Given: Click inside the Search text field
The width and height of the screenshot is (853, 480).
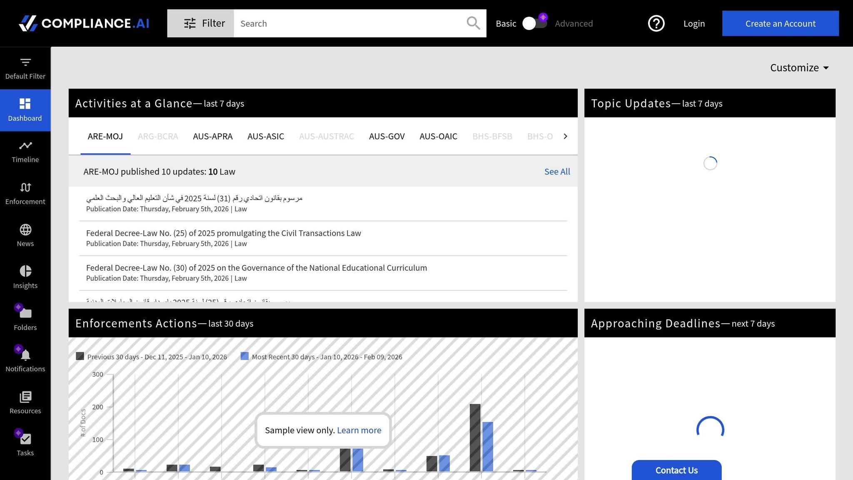Looking at the screenshot, I should 350,23.
